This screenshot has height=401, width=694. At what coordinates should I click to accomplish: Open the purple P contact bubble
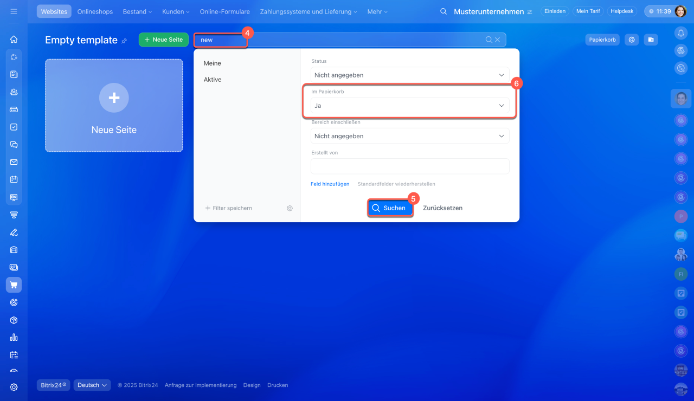(681, 216)
